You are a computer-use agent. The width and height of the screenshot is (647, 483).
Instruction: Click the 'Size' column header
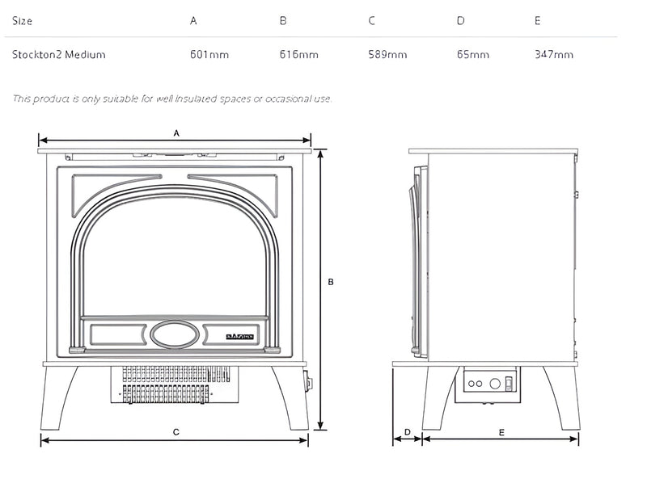pyautogui.click(x=22, y=20)
